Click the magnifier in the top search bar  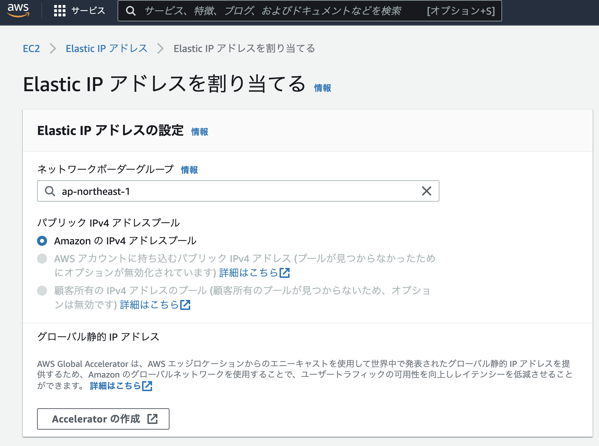(x=131, y=11)
